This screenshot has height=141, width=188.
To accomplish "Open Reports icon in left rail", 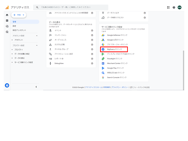I will (x=7, y=21).
